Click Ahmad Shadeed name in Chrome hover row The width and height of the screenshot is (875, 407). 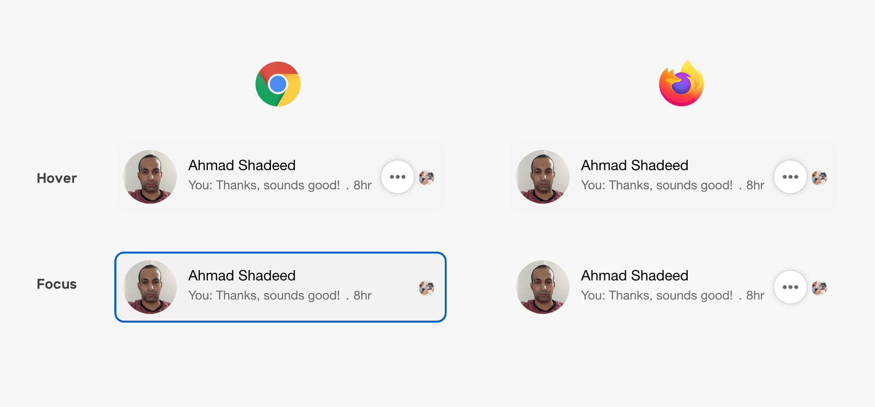coord(242,165)
